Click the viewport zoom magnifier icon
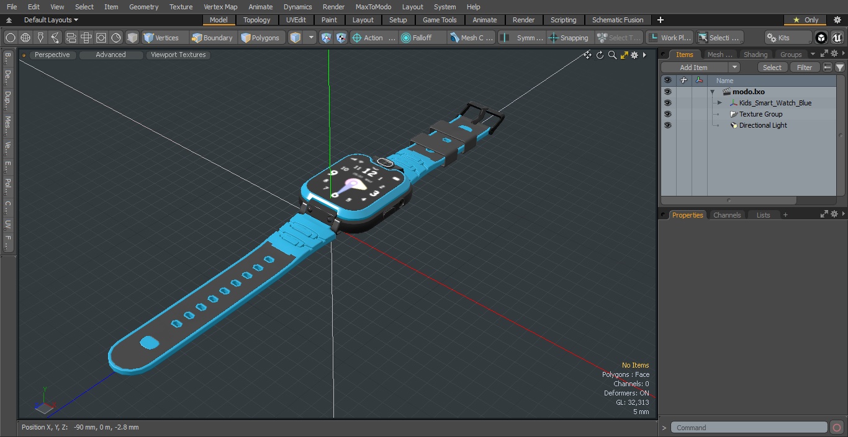Screen dimensions: 848x437 612,55
